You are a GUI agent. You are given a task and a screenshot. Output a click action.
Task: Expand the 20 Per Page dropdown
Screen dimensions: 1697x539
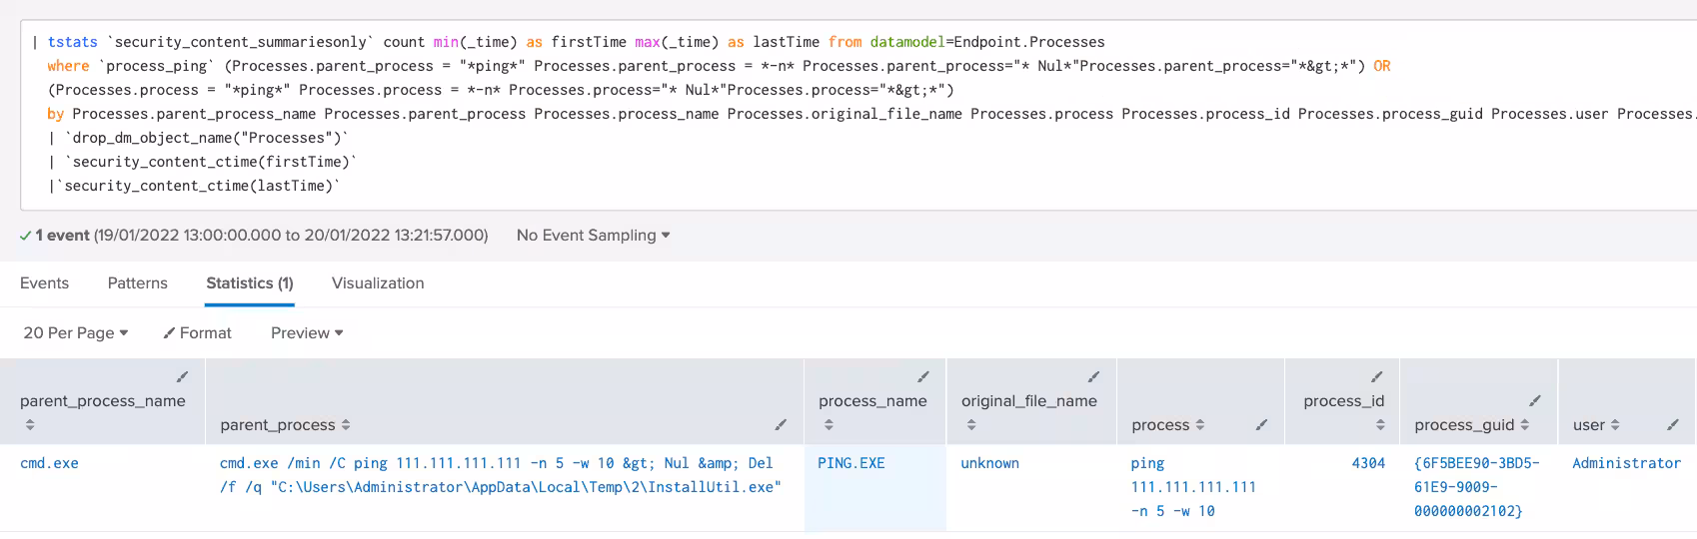coord(76,333)
